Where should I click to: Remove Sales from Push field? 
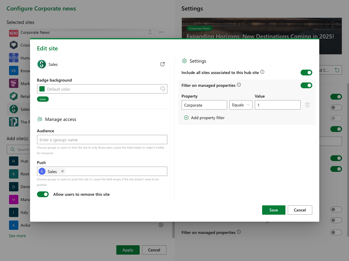(62, 171)
